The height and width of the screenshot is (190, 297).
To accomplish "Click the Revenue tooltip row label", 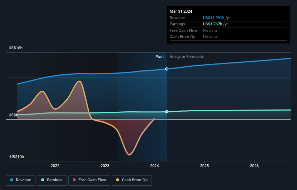I will [177, 18].
